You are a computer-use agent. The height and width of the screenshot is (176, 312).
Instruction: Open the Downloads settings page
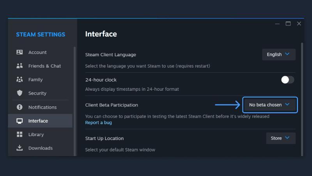40,148
